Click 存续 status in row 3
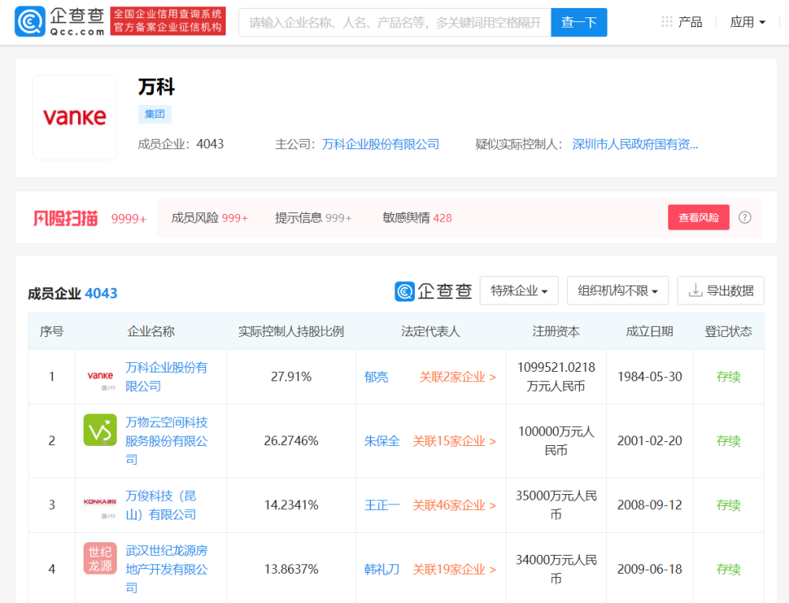The width and height of the screenshot is (789, 603). pos(728,505)
